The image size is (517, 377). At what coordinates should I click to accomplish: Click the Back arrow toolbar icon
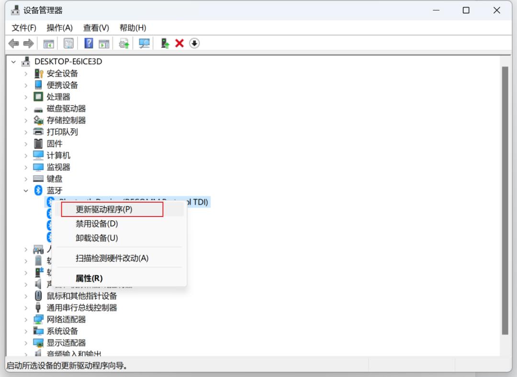(13, 43)
